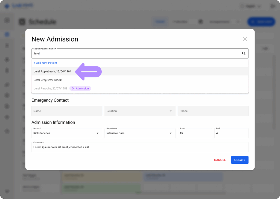
Task: Open the Department dropdown
Action: (140, 133)
